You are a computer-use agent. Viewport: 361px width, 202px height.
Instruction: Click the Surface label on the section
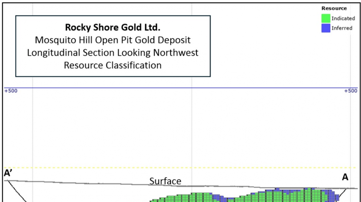pyautogui.click(x=165, y=181)
